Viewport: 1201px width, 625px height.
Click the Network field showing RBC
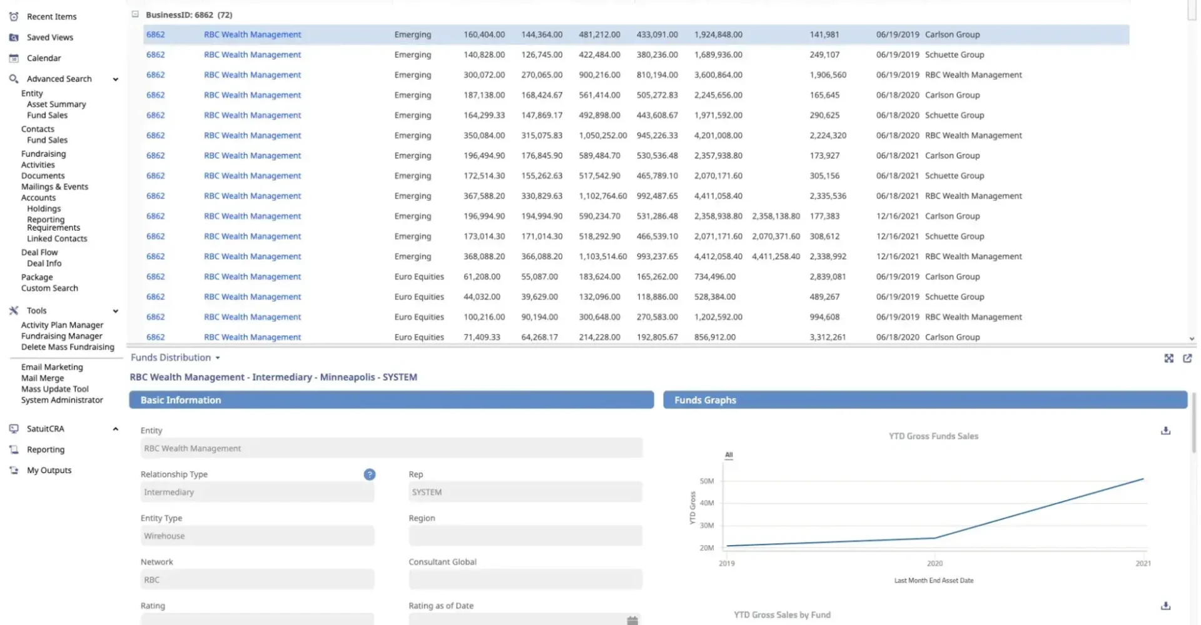[257, 579]
